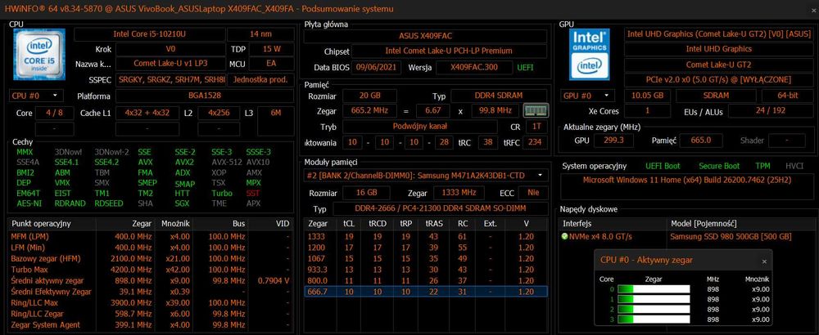Click the 10.05 GB GPU memory value
819x335 pixels.
point(647,96)
